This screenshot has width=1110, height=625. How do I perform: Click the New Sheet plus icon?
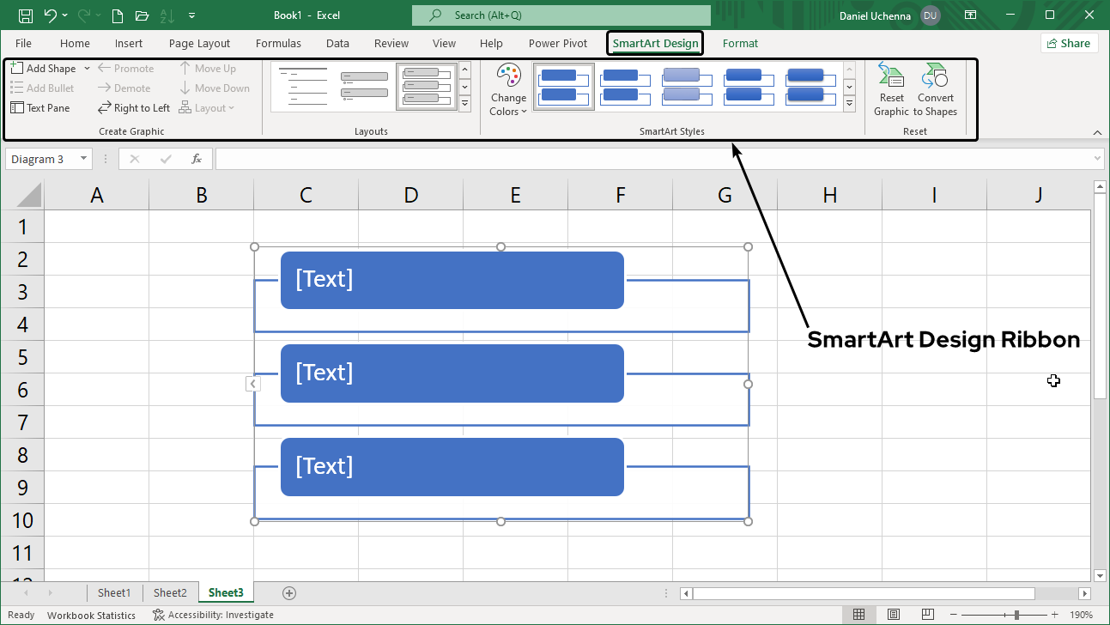(289, 593)
